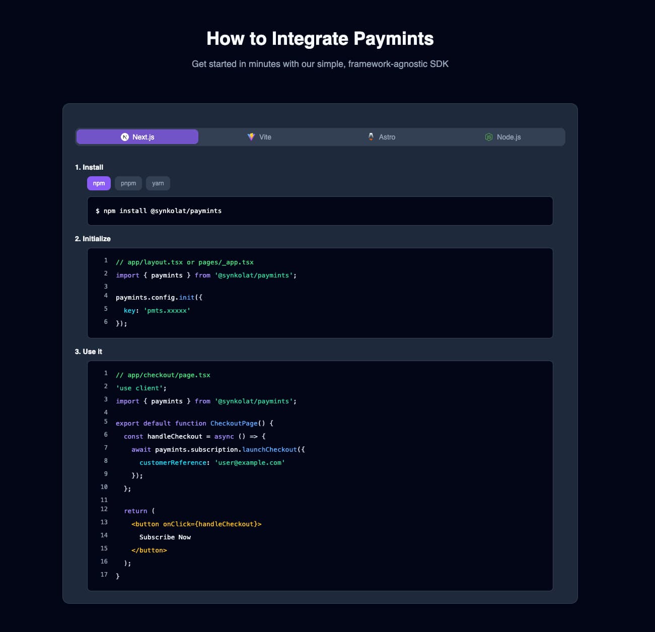Switch install command to pnpm
Image resolution: width=655 pixels, height=632 pixels.
128,183
